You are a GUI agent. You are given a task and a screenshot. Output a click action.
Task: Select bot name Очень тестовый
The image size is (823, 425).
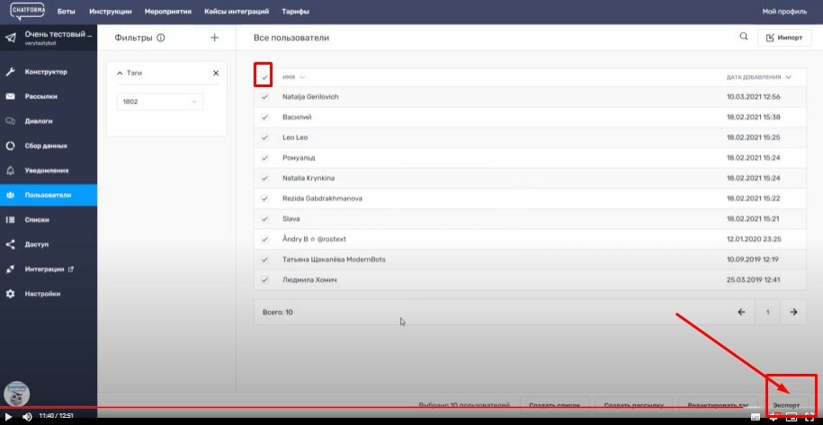click(x=58, y=34)
